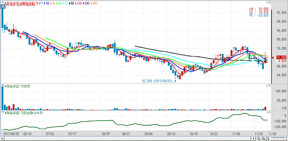Select the 20-day moving average legend

coord(59,3)
